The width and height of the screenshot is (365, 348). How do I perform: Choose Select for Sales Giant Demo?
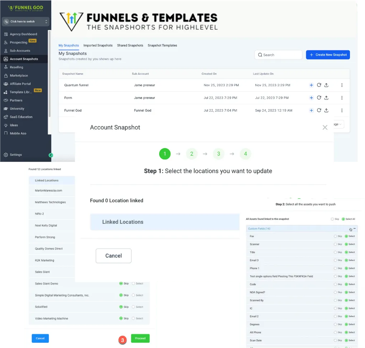point(133,283)
